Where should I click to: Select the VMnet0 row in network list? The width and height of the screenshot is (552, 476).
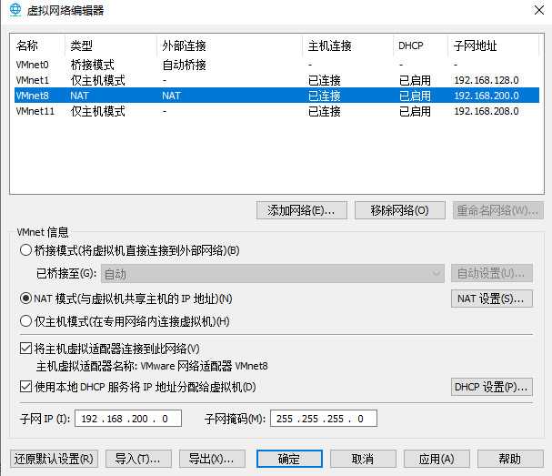pyautogui.click(x=276, y=65)
